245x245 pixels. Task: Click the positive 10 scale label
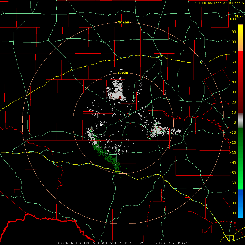pyautogui.click(x=234, y=112)
